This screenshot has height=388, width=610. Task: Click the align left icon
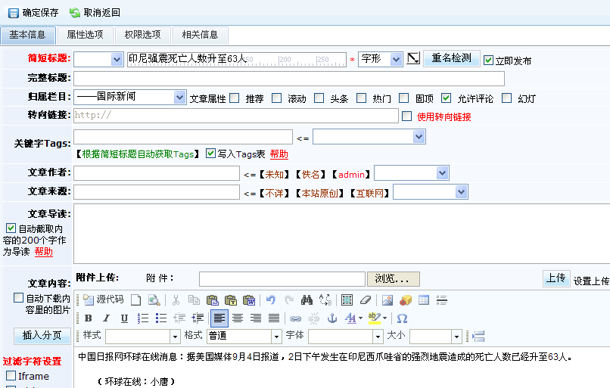pos(219,318)
